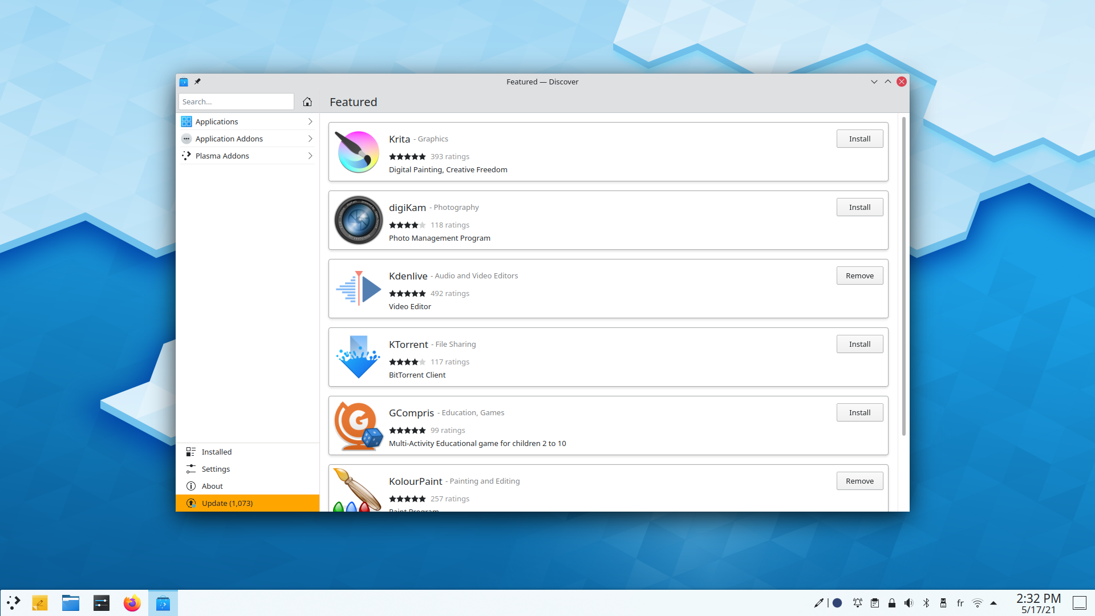Click the clock showing 2:32 PM
Viewport: 1095px width, 616px height.
pyautogui.click(x=1038, y=598)
